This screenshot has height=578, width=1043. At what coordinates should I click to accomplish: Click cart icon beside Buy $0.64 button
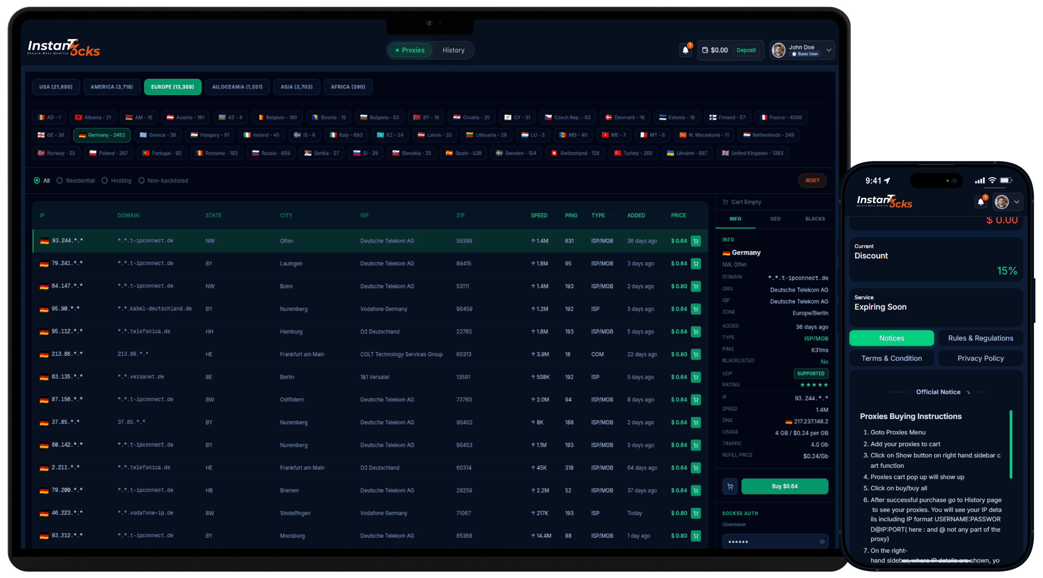(x=730, y=487)
